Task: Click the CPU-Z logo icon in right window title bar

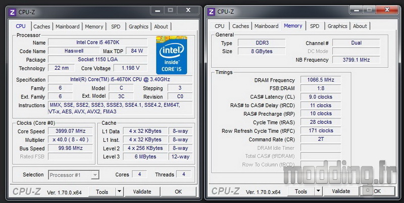Action: click(x=211, y=12)
